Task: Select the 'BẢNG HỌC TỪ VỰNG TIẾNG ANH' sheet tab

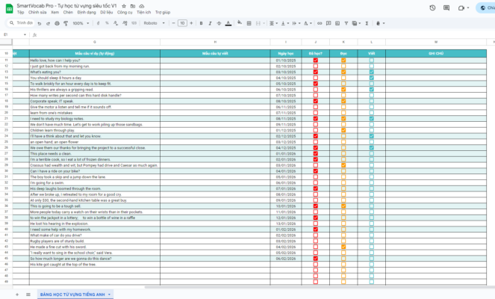Action: (71, 294)
